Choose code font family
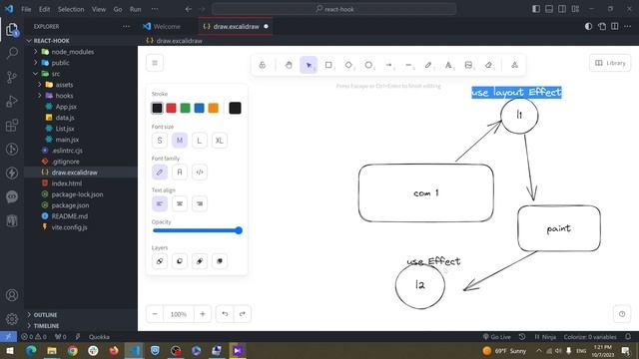The height and width of the screenshot is (359, 639). pyautogui.click(x=200, y=173)
